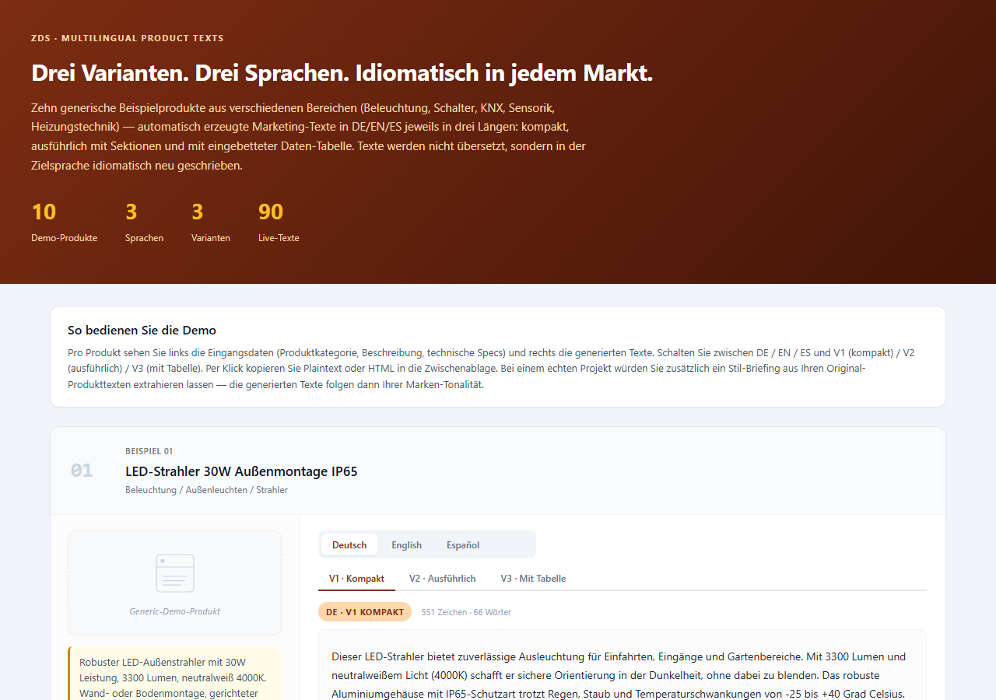
Task: Switch to the English language tab
Action: (406, 544)
